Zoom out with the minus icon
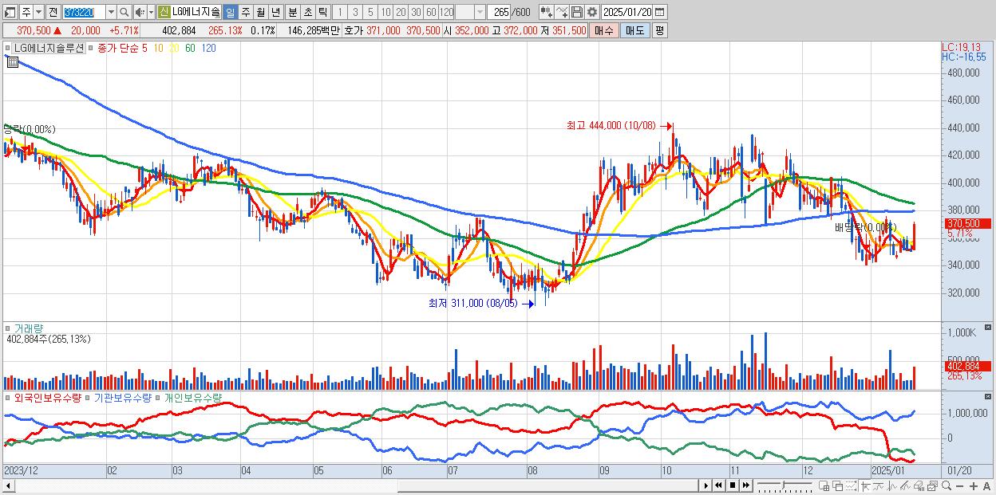Image resolution: width=996 pixels, height=495 pixels. 959,486
